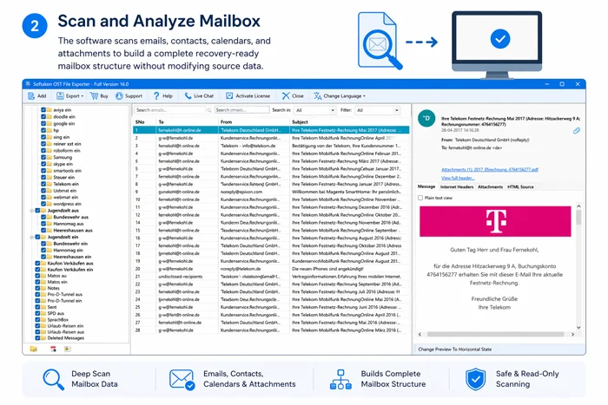608x405 pixels.
Task: Open the Change Language dropdown
Action: coord(340,95)
